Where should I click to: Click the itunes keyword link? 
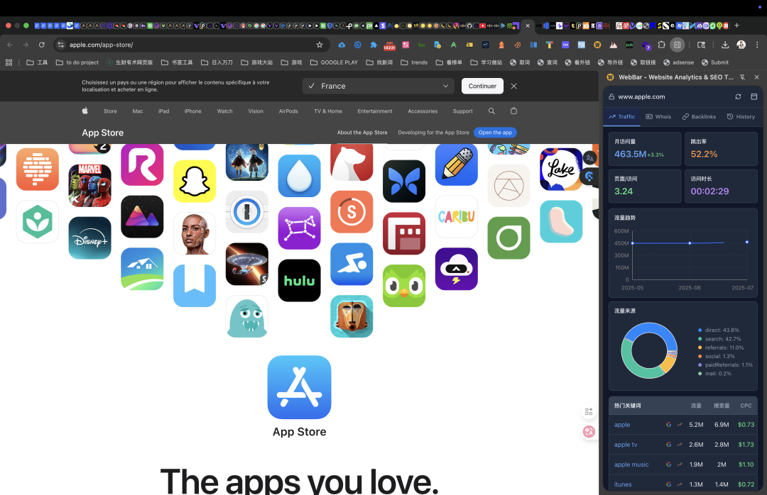pyautogui.click(x=623, y=485)
